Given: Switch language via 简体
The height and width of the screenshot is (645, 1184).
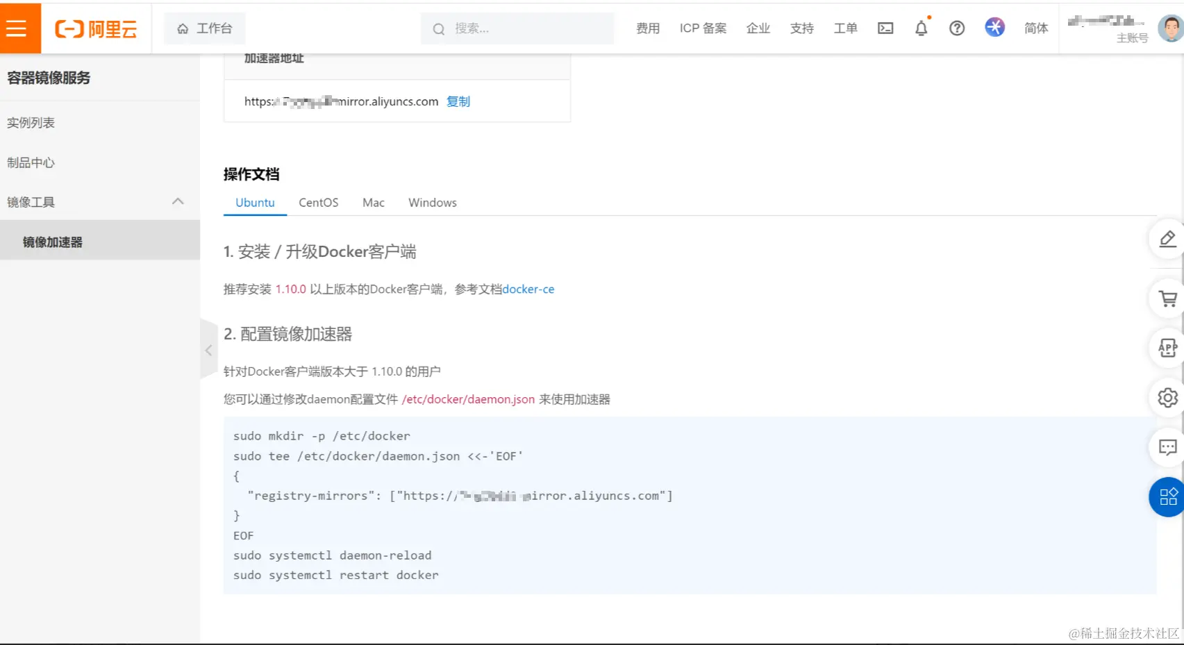Looking at the screenshot, I should click(x=1036, y=28).
